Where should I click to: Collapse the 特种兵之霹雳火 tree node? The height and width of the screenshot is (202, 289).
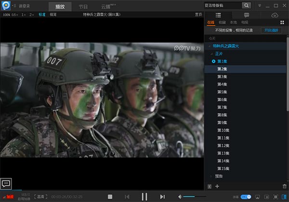point(210,46)
